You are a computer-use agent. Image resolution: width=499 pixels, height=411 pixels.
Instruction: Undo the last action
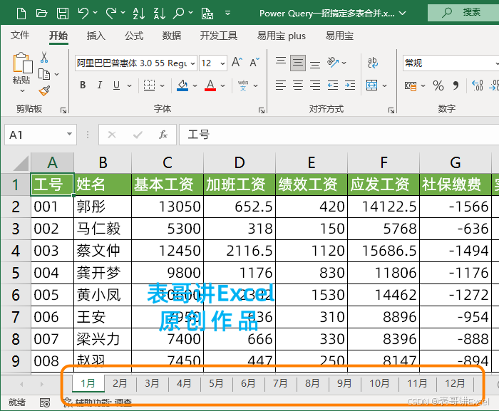click(x=83, y=14)
